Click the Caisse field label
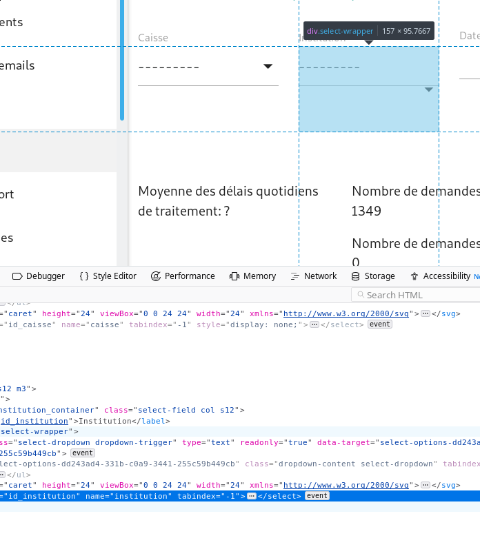 [x=153, y=38]
